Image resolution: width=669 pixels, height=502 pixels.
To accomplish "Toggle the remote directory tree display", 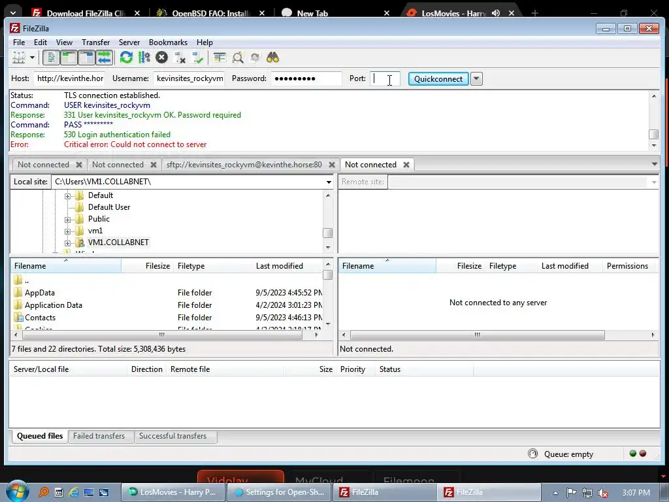I will tap(86, 58).
